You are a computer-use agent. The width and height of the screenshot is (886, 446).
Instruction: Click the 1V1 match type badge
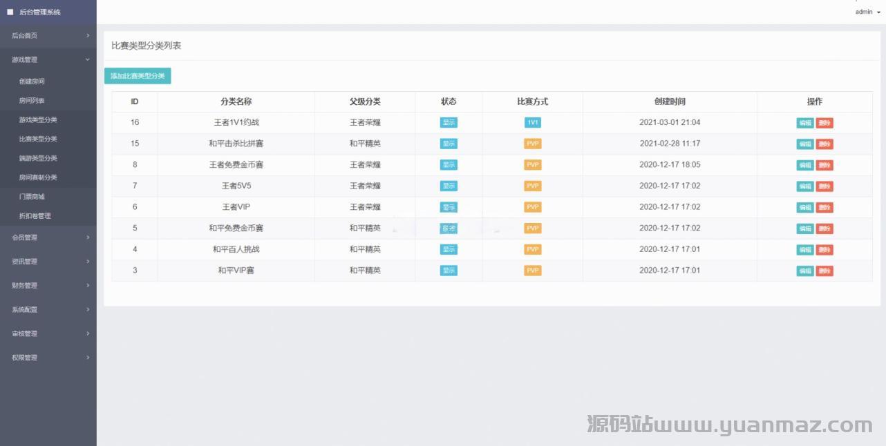click(x=532, y=123)
